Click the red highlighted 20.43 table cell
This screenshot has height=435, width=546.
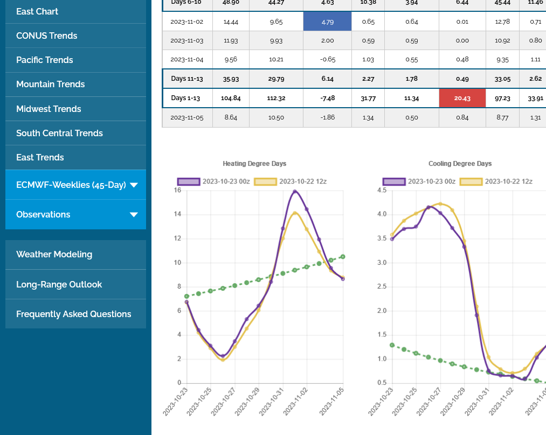462,98
